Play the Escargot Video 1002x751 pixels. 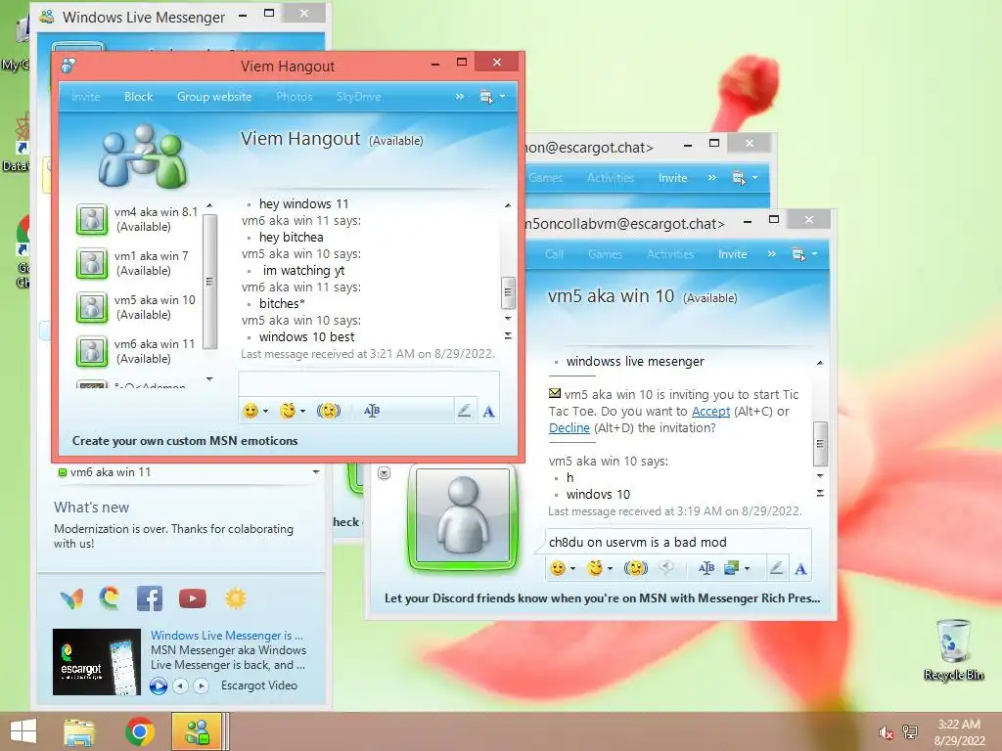[x=159, y=685]
